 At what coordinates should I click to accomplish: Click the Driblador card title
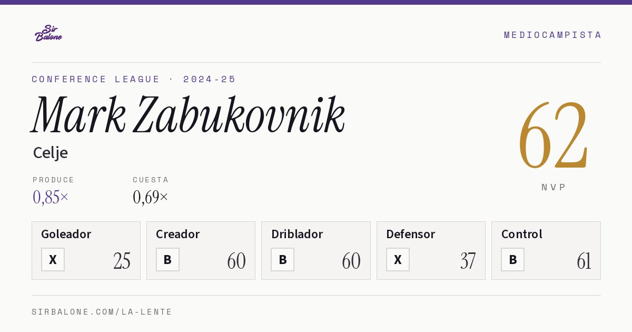click(x=297, y=234)
